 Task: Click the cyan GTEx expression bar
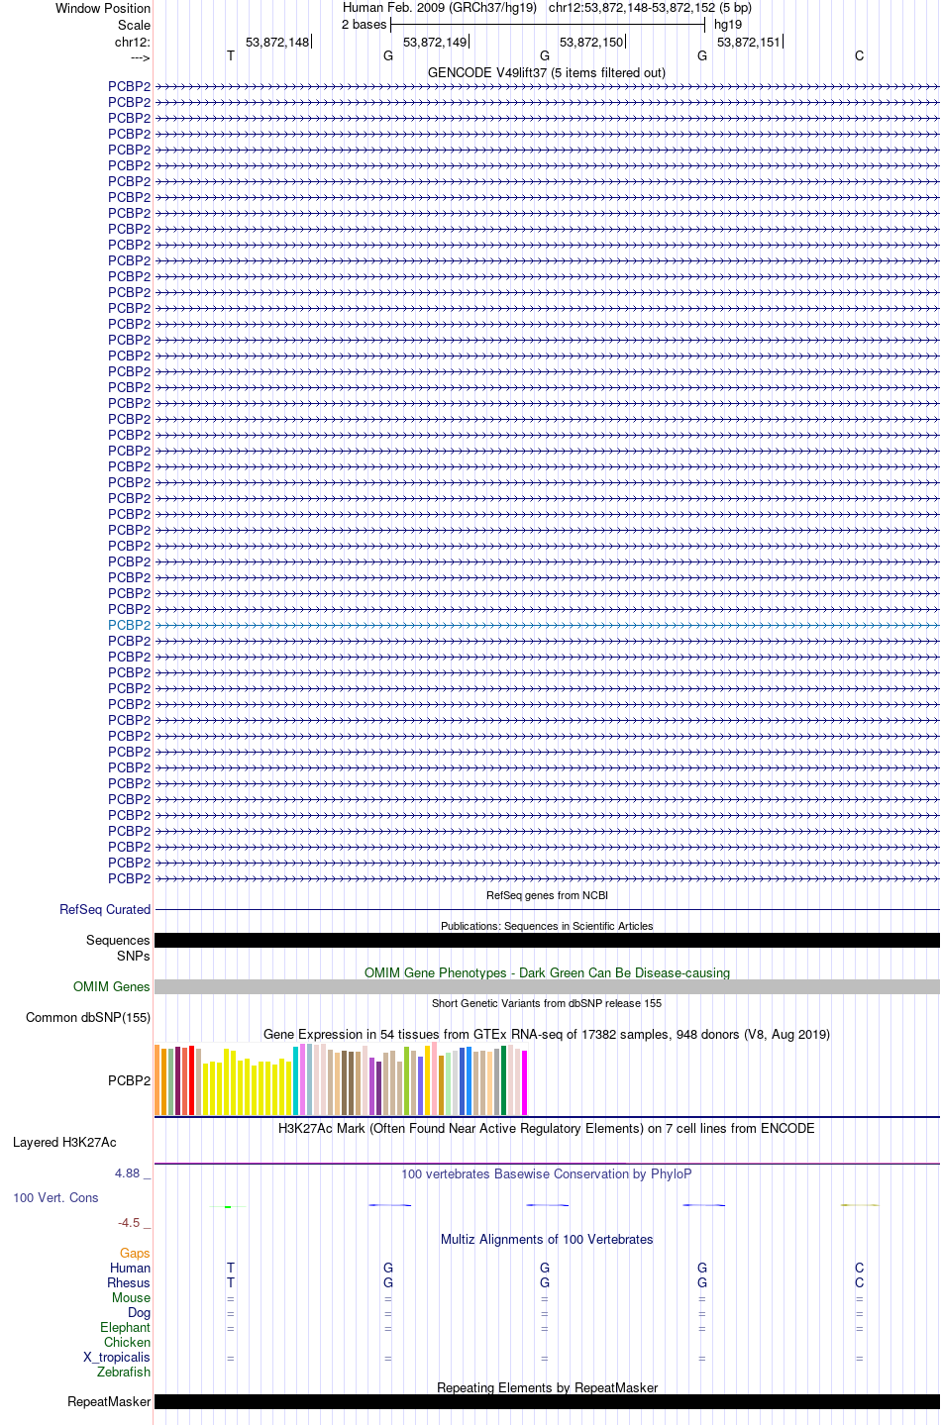(x=296, y=1080)
